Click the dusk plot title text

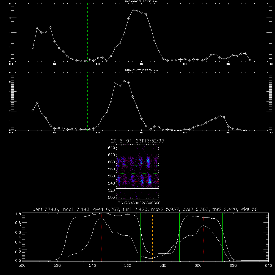141,70
